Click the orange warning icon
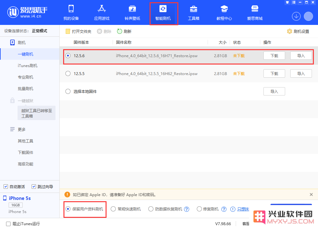 pos(67,195)
